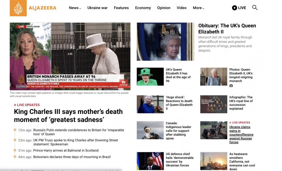Open UK PM Truss spoke to King Charles update
This screenshot has width=282, height=171.
(x=76, y=142)
